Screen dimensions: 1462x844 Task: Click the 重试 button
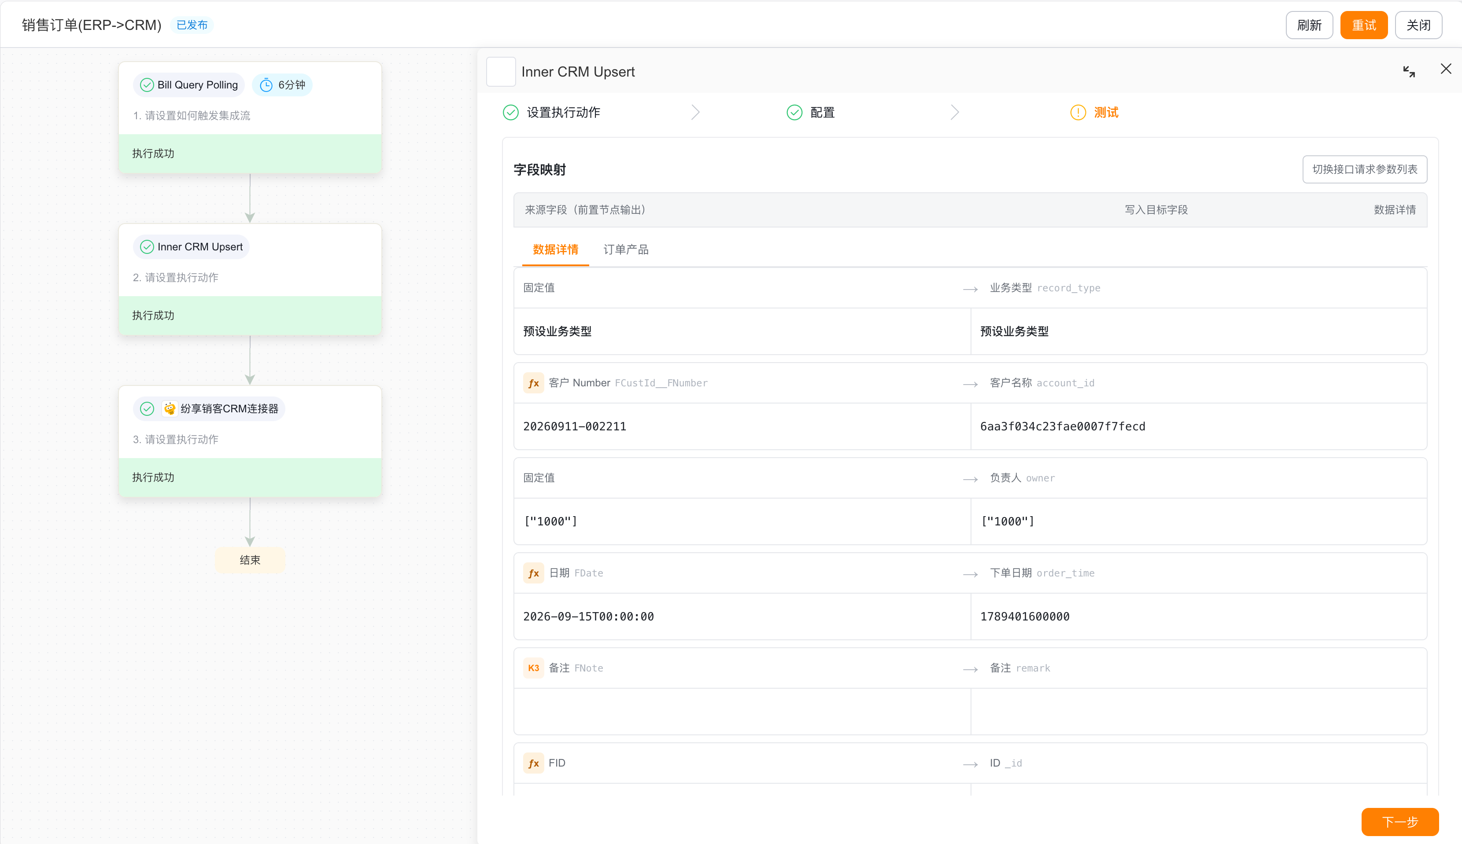tap(1364, 25)
